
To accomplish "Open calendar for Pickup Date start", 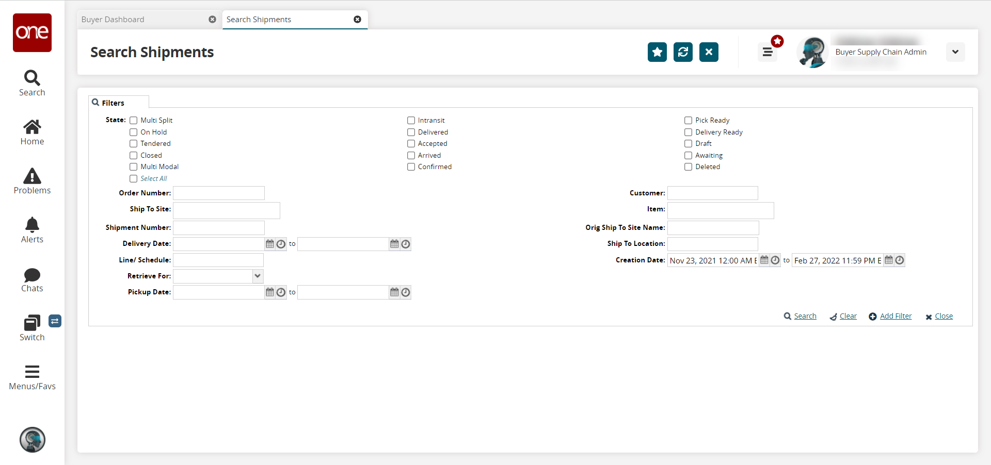I will pos(270,292).
